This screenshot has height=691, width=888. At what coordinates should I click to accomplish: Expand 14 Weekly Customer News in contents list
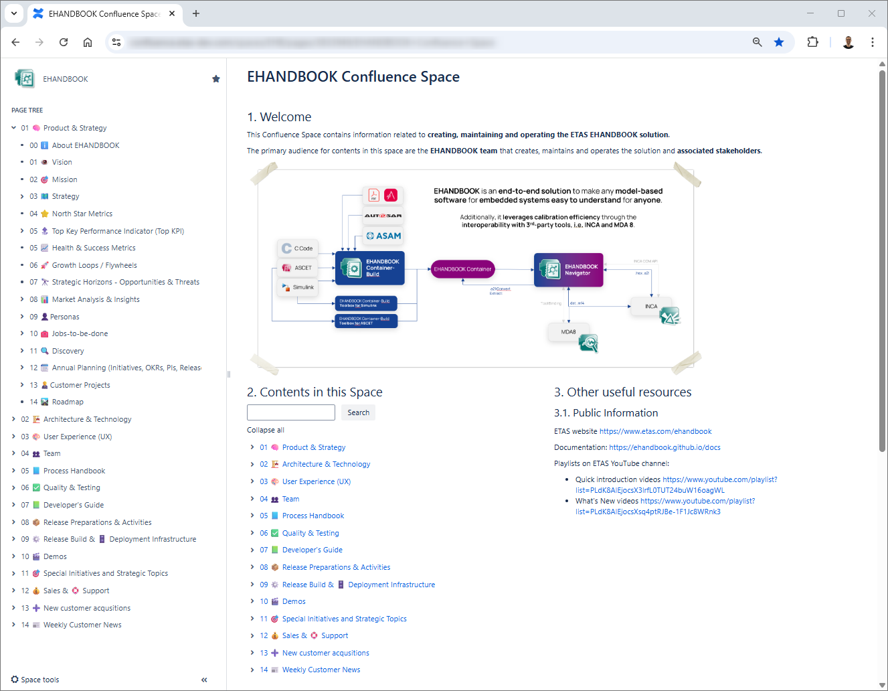click(x=252, y=670)
